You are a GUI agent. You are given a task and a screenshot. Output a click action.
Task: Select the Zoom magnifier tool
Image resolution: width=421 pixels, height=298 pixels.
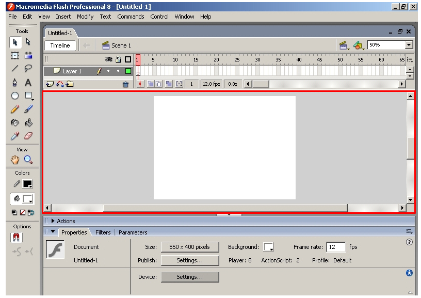point(28,160)
